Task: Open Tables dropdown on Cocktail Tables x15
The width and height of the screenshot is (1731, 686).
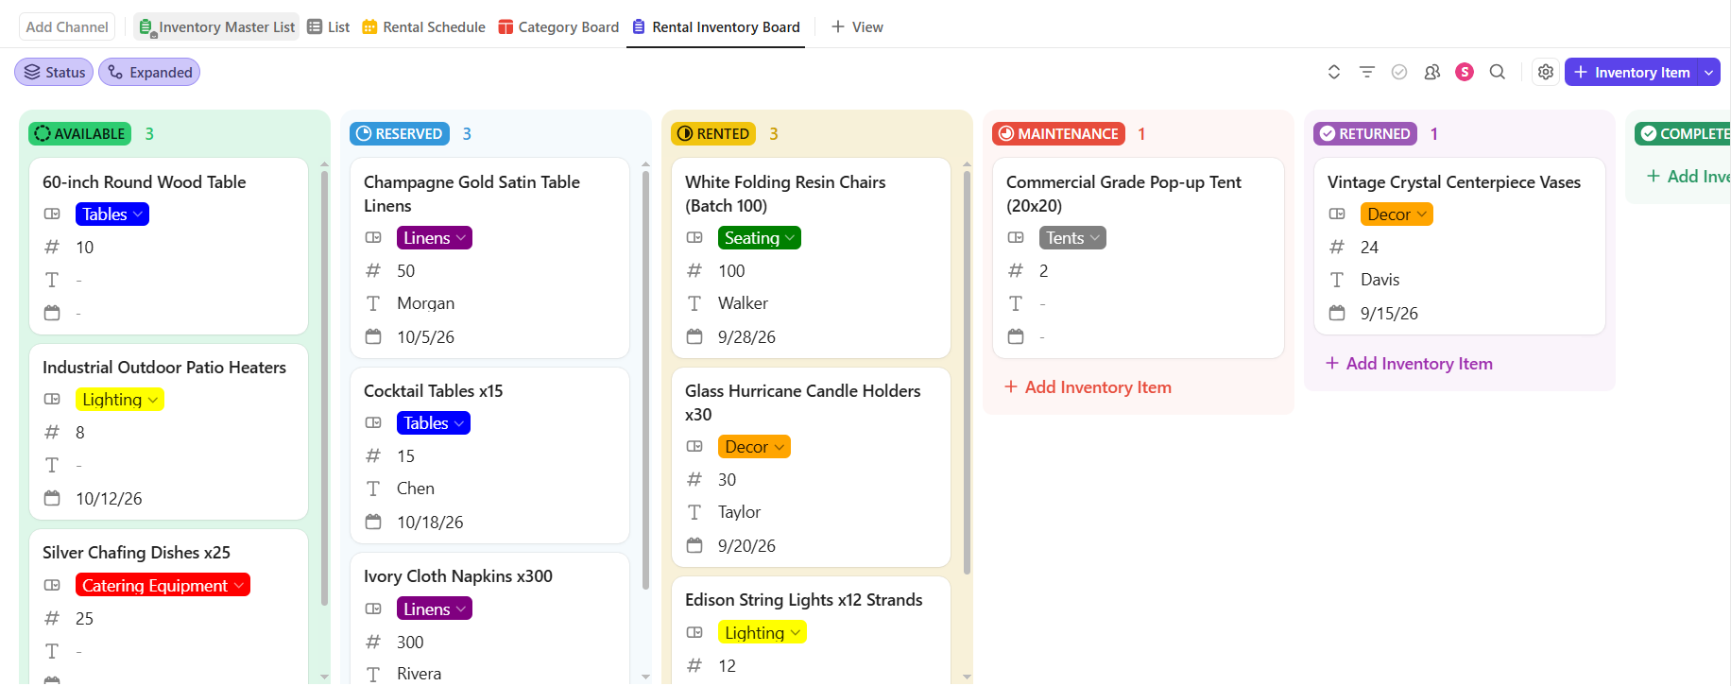Action: (434, 423)
